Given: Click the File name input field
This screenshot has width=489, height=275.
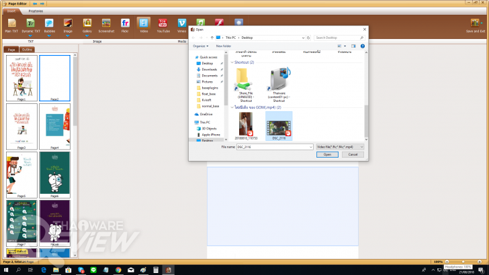Looking at the screenshot, I should click(x=275, y=147).
